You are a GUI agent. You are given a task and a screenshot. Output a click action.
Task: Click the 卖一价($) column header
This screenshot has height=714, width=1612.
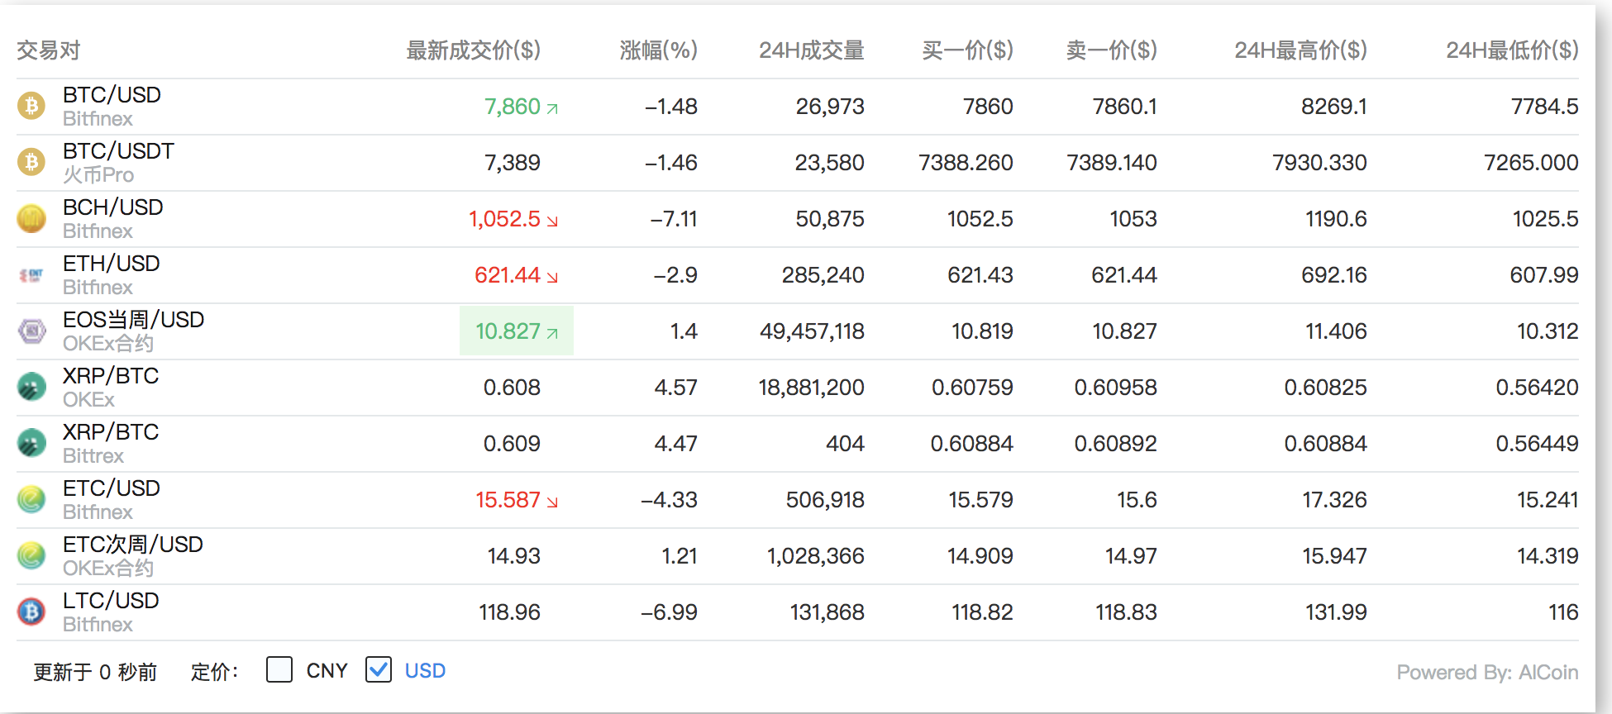click(x=1112, y=50)
